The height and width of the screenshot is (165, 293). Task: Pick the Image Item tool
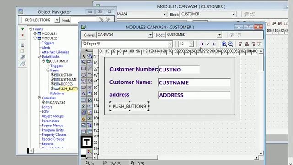[x=83, y=112]
